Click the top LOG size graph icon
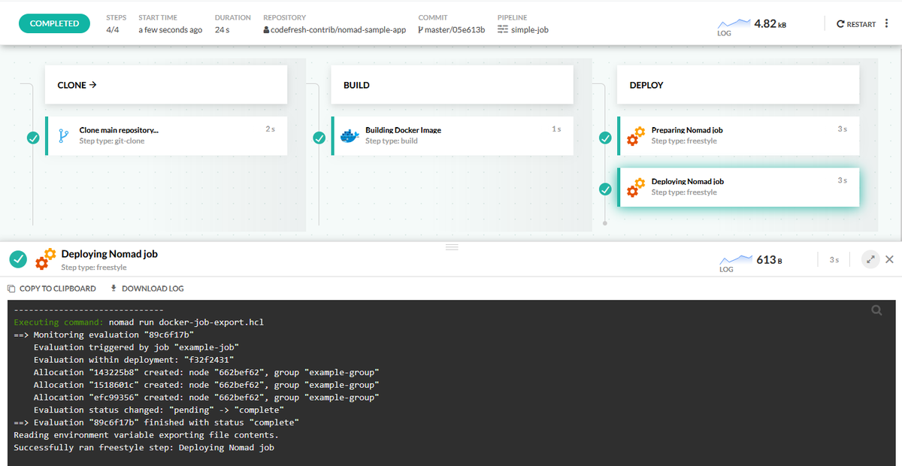The width and height of the screenshot is (902, 466). [x=734, y=27]
